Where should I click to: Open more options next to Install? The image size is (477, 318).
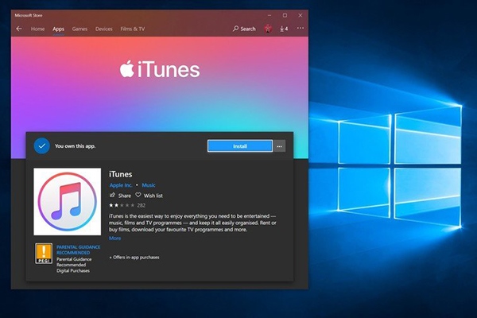[279, 146]
